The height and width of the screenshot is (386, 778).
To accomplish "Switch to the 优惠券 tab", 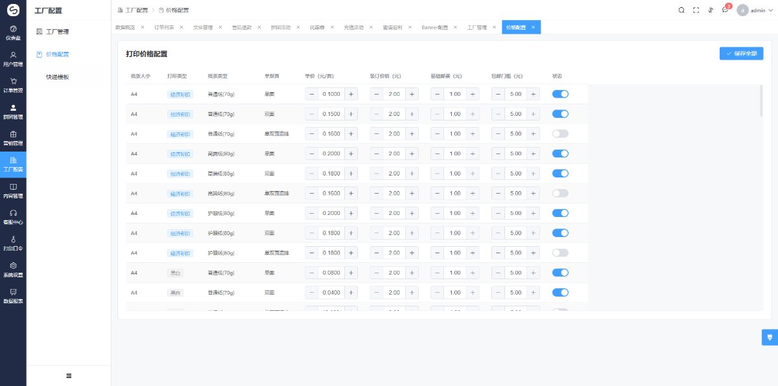I will [x=317, y=27].
